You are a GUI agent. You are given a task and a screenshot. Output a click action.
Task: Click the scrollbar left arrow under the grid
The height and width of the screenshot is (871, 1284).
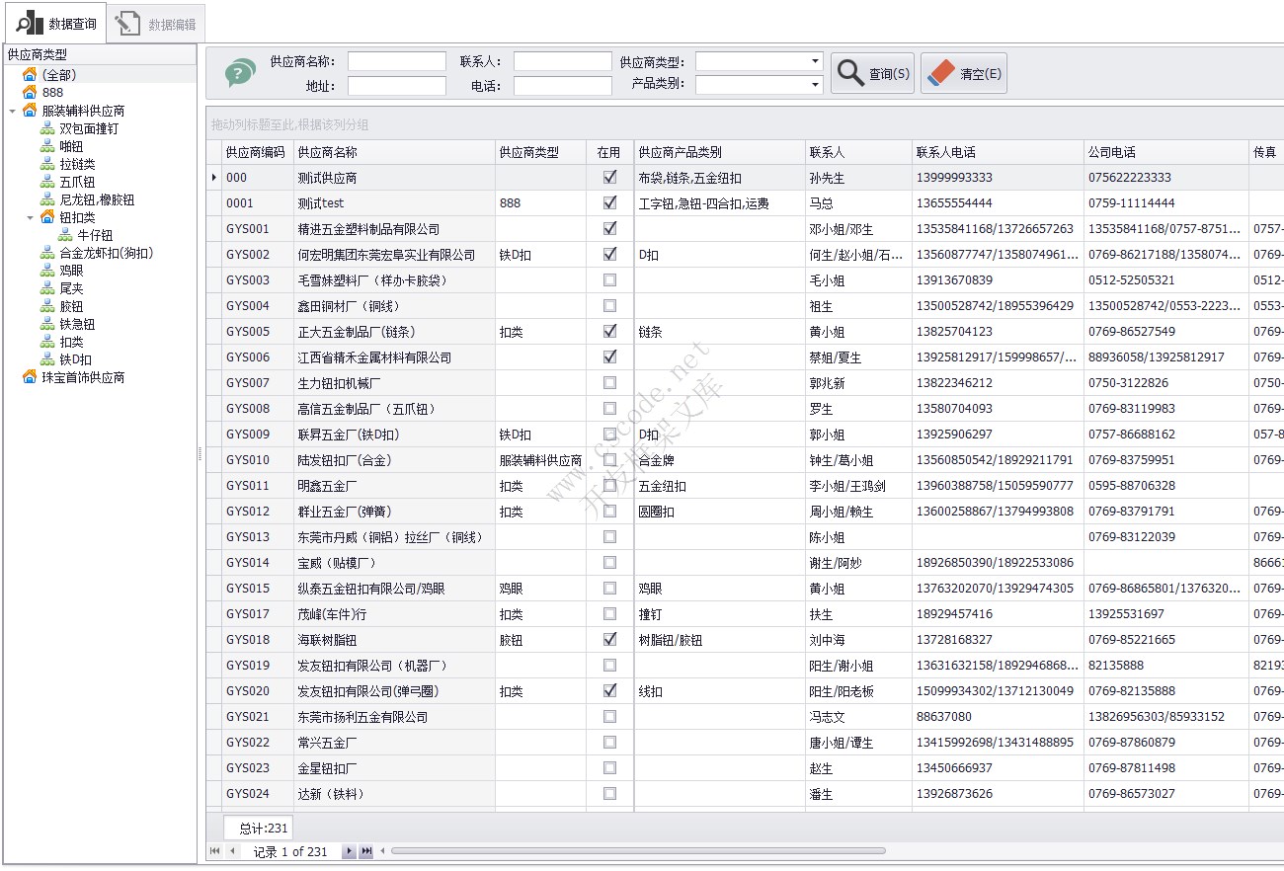(x=382, y=851)
